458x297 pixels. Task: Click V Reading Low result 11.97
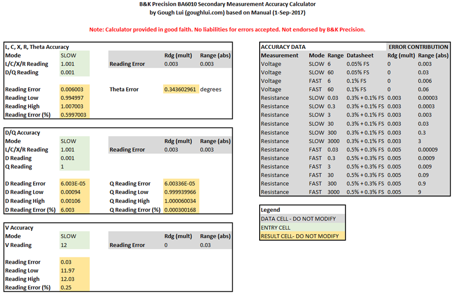[x=74, y=270]
